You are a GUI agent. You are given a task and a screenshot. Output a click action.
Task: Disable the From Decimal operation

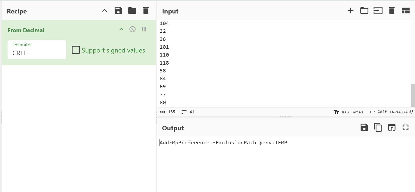coord(132,29)
